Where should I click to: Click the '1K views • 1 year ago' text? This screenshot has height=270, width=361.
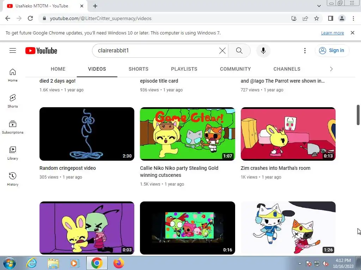pyautogui.click(x=261, y=177)
